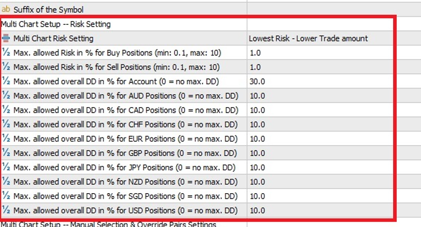
Task: Click the ½ icon on the SGD Positions row
Action: pyautogui.click(x=6, y=196)
